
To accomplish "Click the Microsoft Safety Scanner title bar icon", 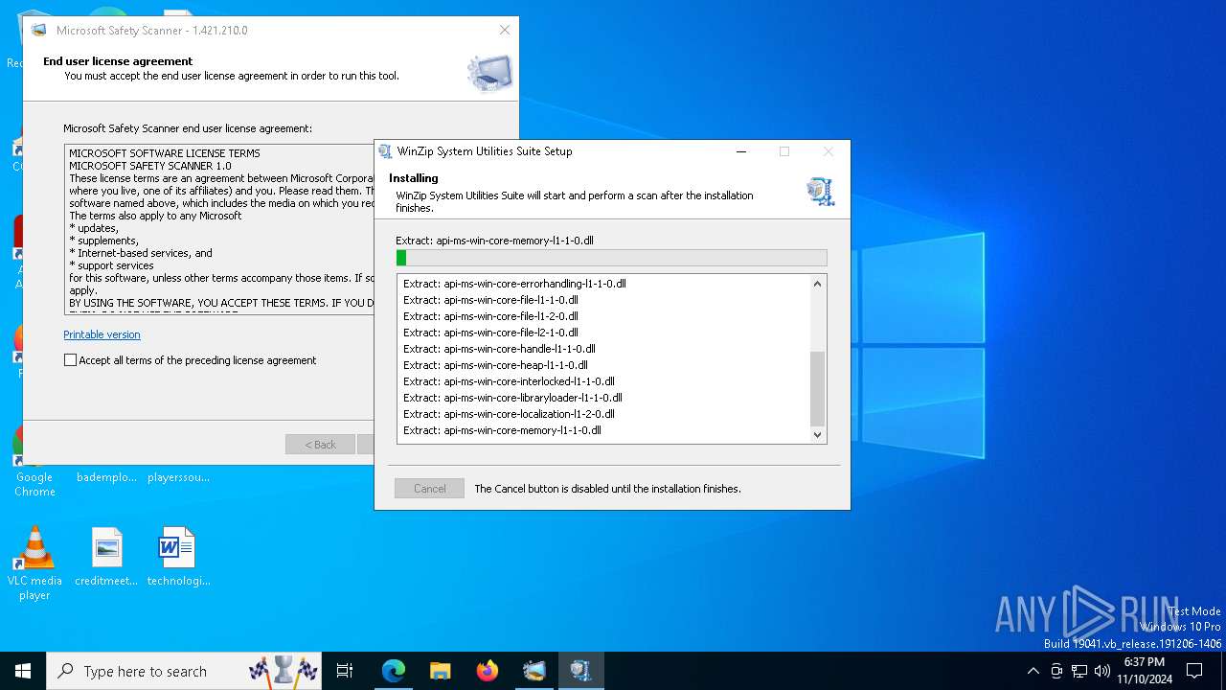I will point(39,30).
